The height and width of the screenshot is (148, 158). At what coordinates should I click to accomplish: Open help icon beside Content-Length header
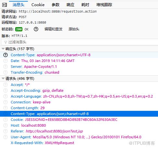coord(6,108)
